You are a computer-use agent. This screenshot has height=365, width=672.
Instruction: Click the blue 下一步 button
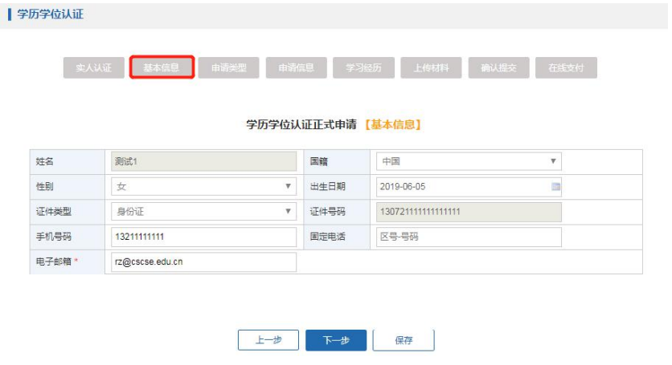coord(336,340)
